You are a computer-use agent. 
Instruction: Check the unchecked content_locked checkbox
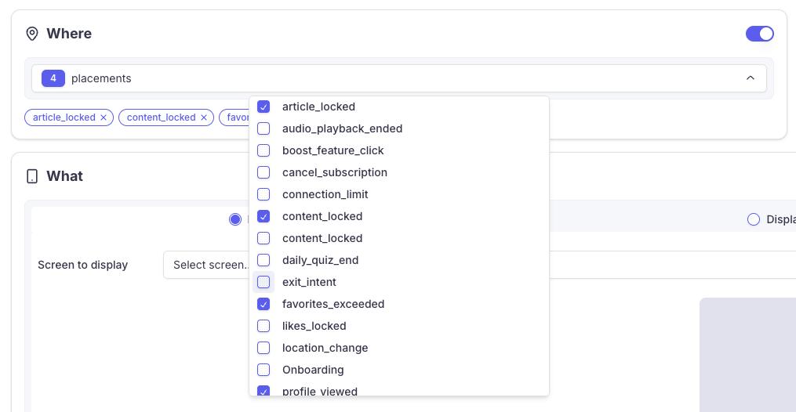(x=264, y=238)
